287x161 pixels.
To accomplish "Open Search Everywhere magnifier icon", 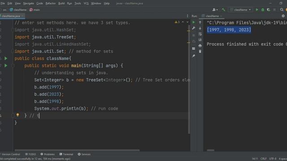I will [x=282, y=10].
